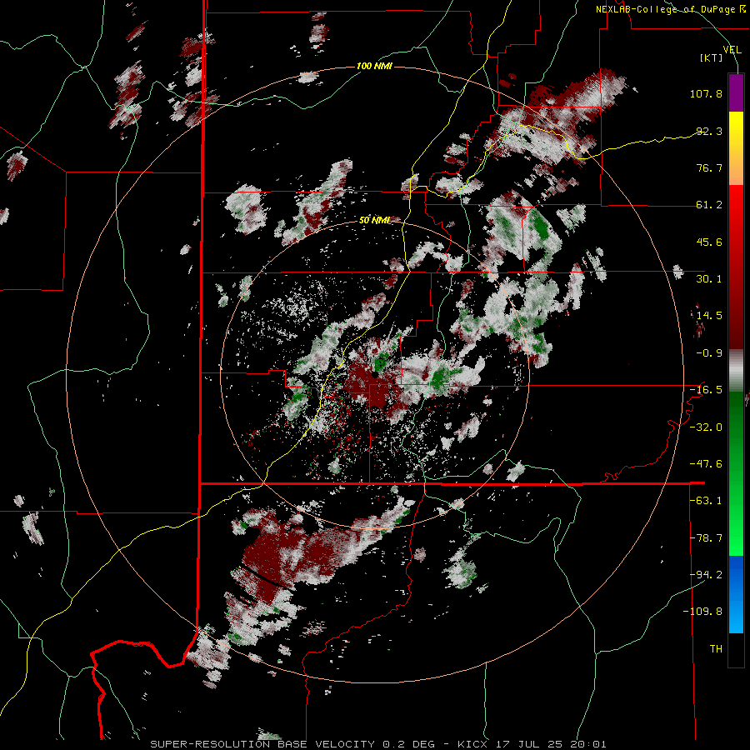Click the -94.2 velocity value
Image resolution: width=750 pixels, height=750 pixels.
[706, 574]
